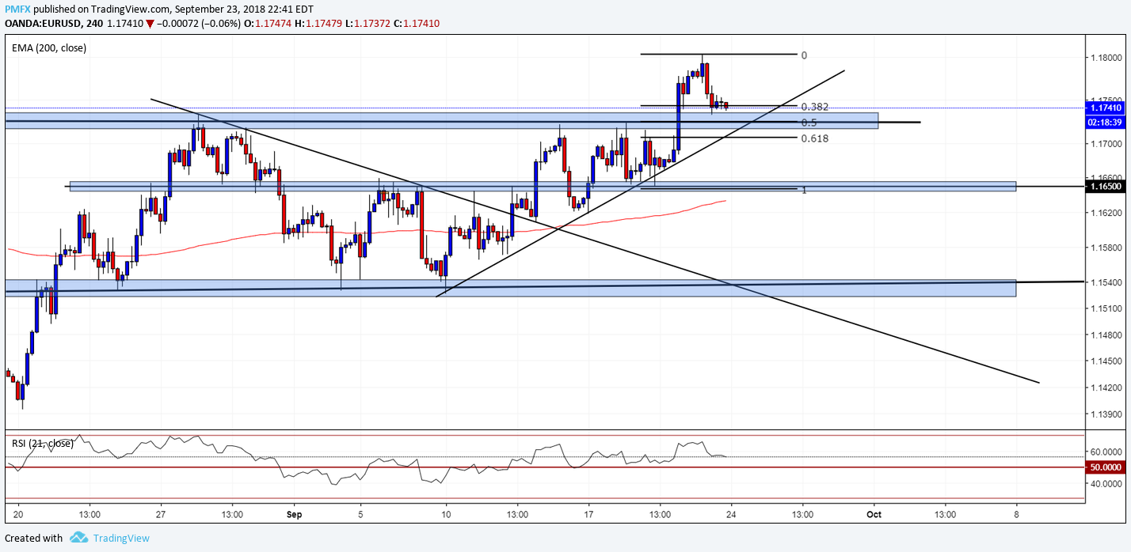Select the Fibonacci 0.5 level label
The width and height of the screenshot is (1131, 552).
809,123
